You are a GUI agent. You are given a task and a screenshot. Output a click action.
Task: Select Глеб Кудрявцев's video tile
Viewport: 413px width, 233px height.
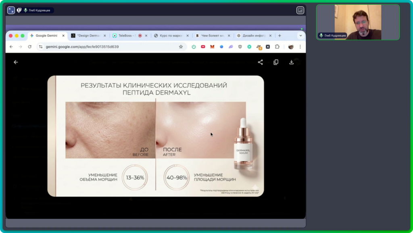pyautogui.click(x=358, y=22)
